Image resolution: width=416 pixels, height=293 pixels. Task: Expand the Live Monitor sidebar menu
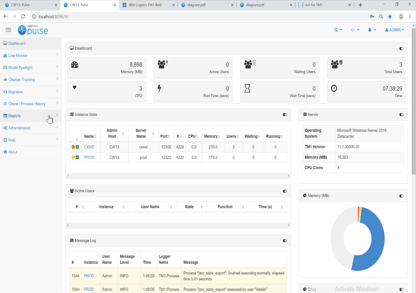[x=18, y=56]
